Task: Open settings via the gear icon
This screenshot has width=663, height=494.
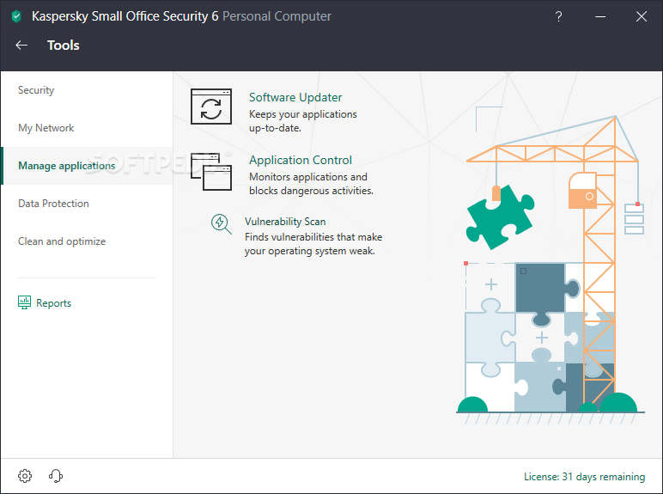Action: tap(25, 476)
